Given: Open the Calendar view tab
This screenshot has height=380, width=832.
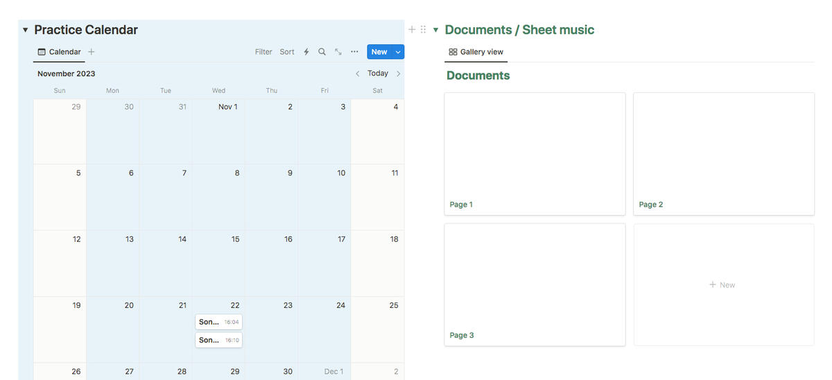Looking at the screenshot, I should [59, 52].
